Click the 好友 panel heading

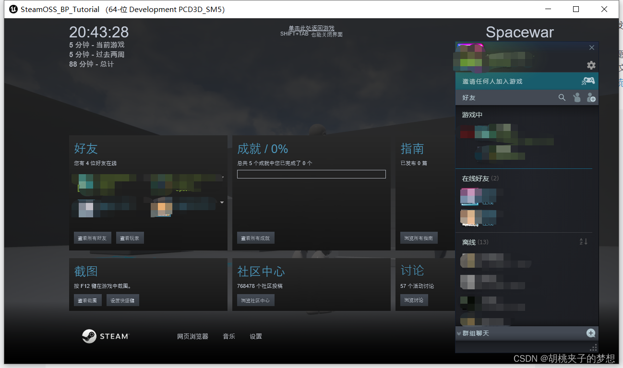86,149
